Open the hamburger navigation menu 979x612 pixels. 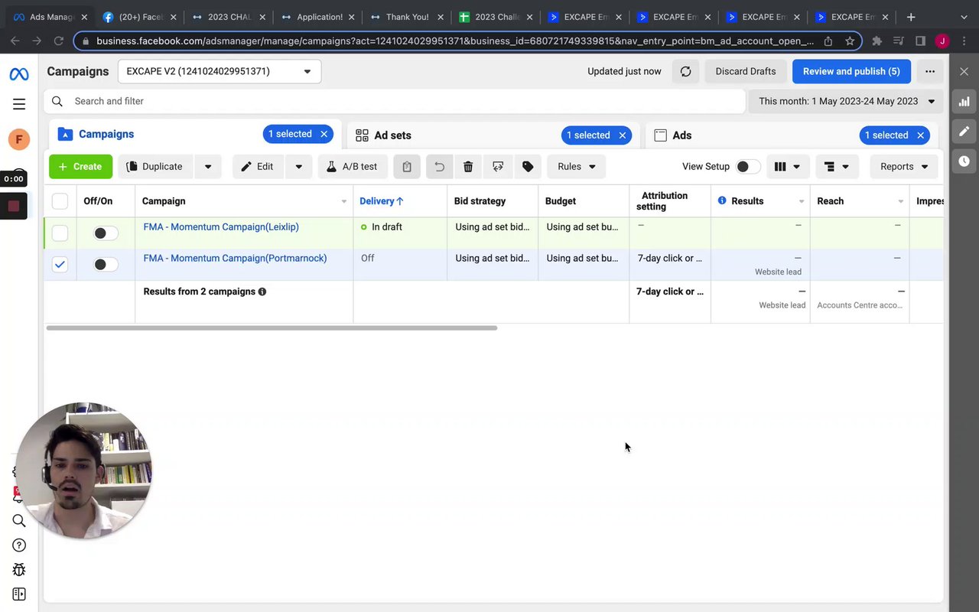tap(19, 104)
